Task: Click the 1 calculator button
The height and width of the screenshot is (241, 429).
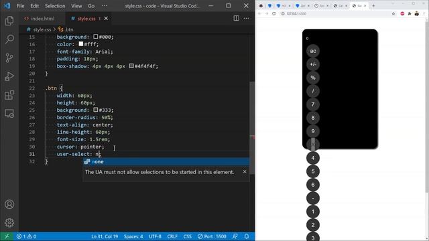Action: coord(313,212)
